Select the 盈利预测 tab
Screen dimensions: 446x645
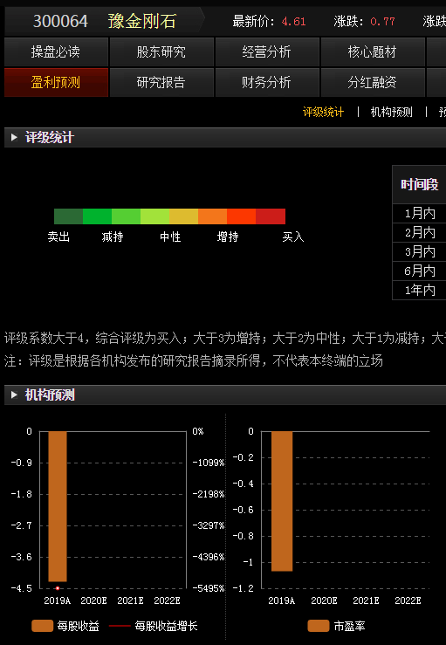[x=56, y=82]
